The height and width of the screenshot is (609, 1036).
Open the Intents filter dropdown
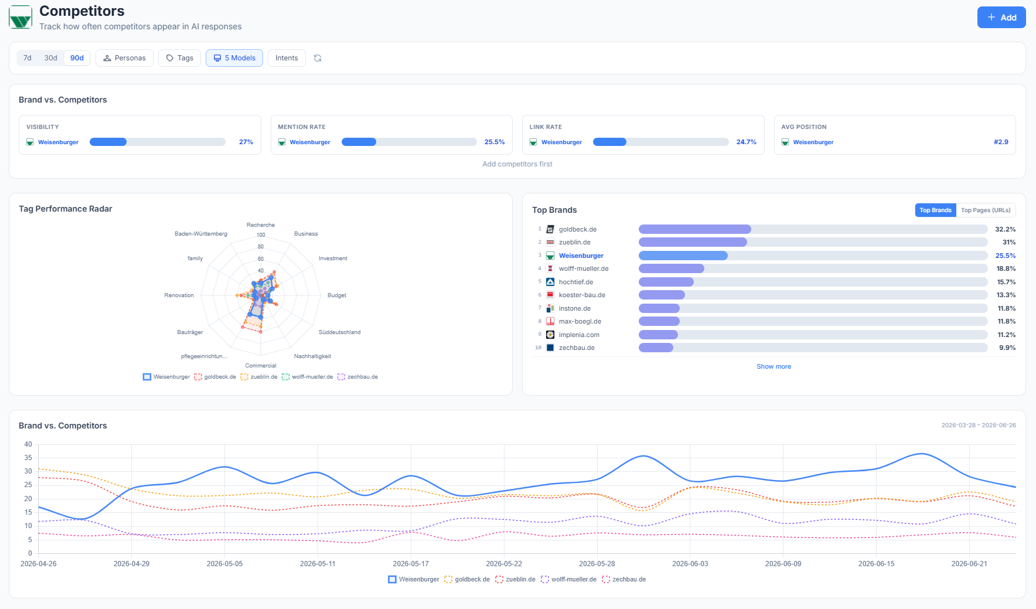(x=287, y=58)
